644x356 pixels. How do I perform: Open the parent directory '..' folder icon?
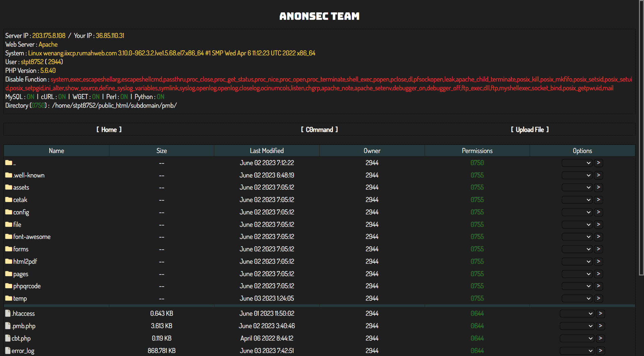coord(9,163)
